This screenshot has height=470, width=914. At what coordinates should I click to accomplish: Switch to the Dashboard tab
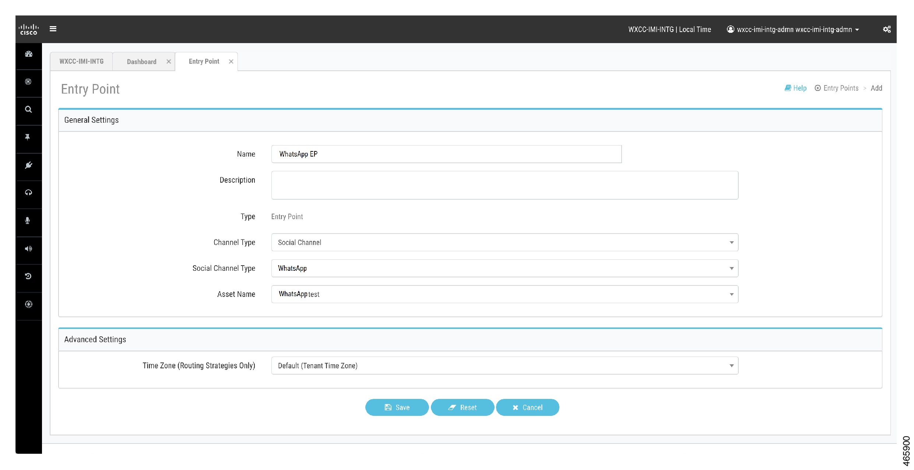[141, 62]
